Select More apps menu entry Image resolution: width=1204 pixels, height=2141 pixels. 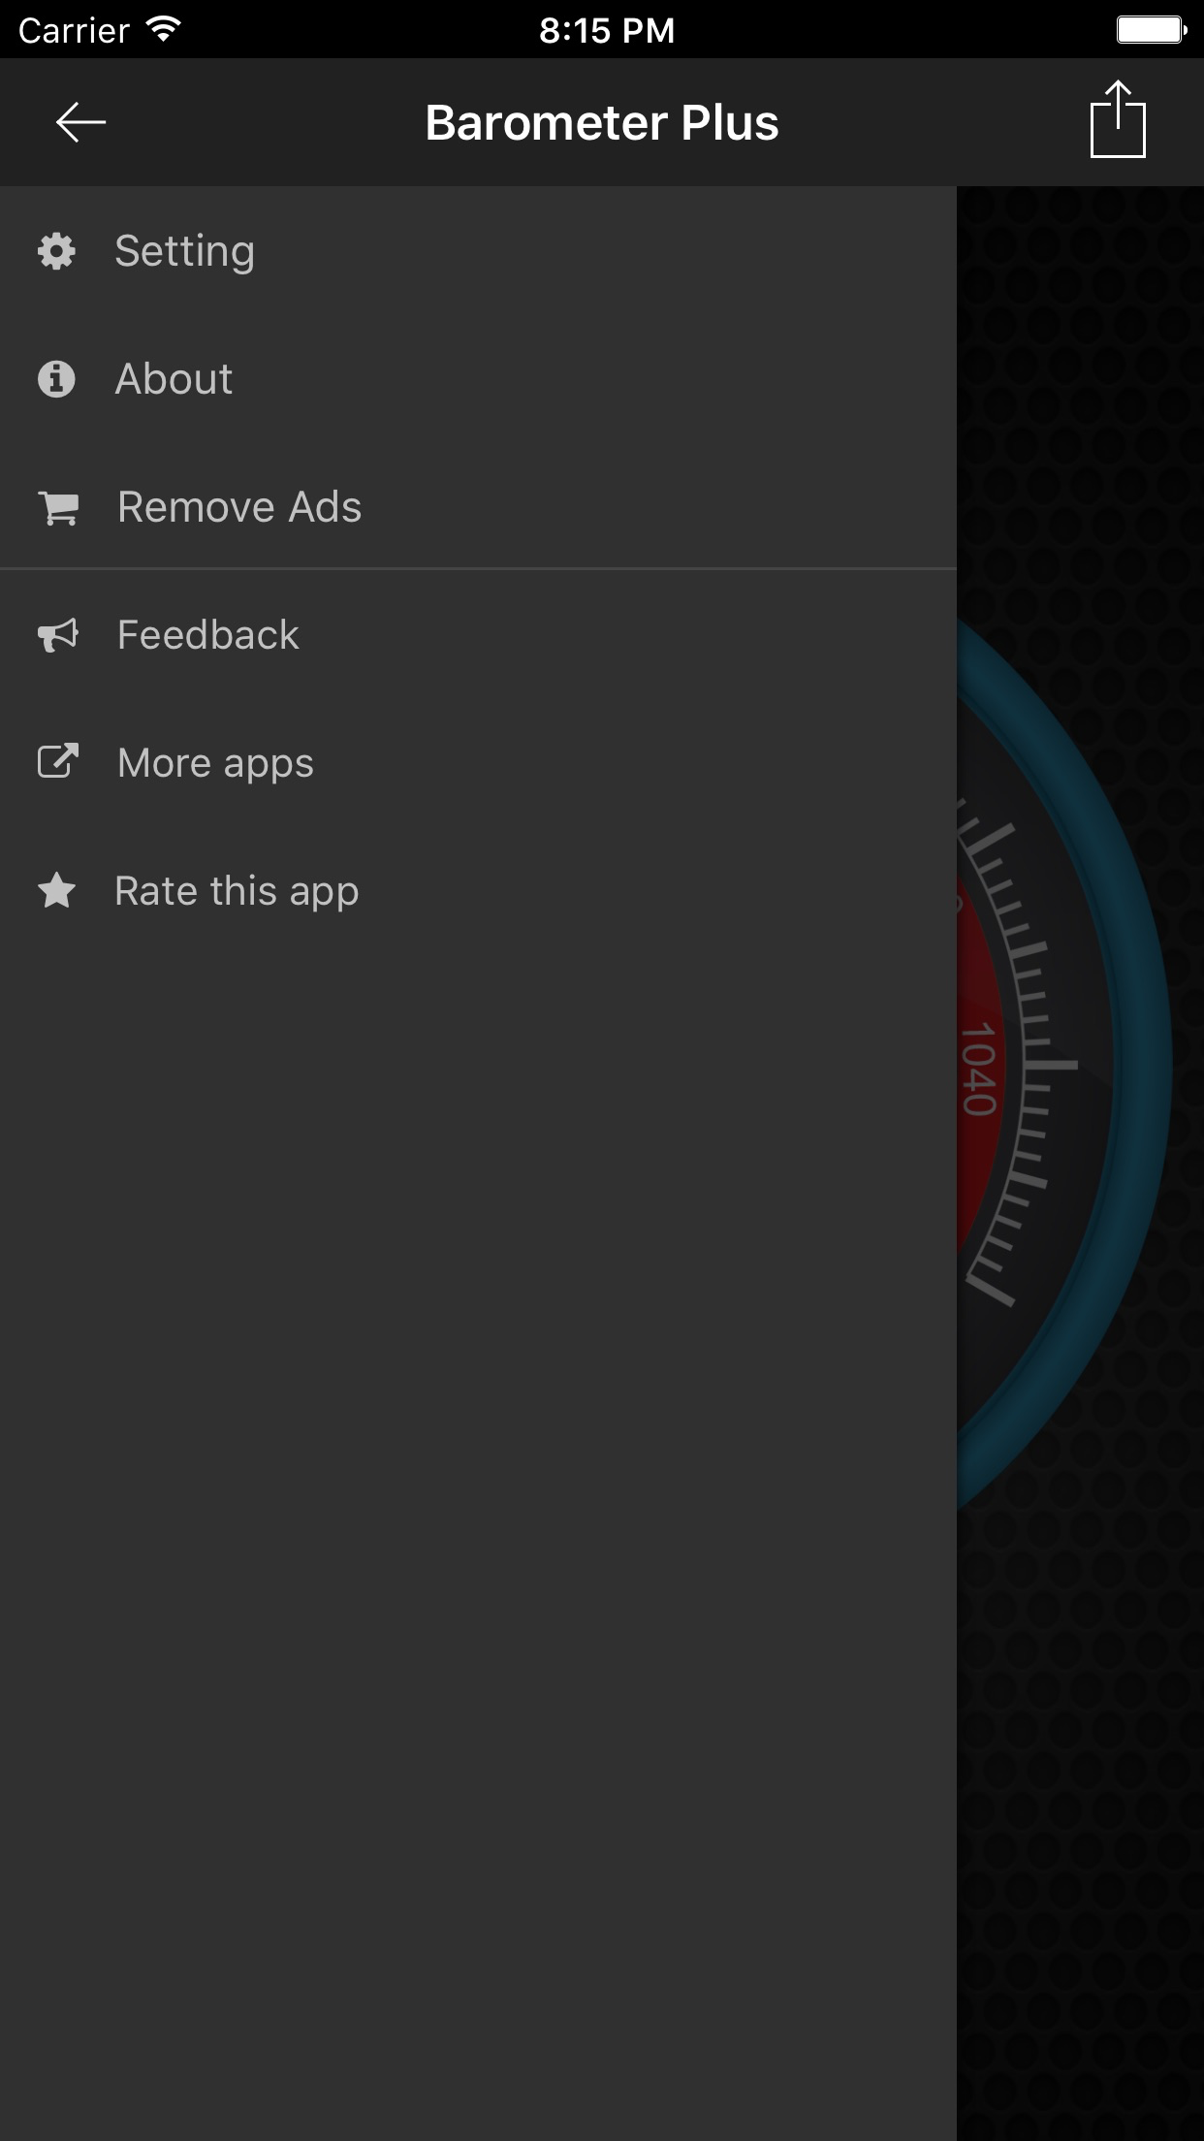[x=478, y=762]
